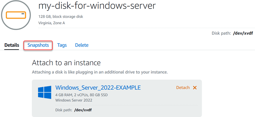255x117 pixels.
Task: Open the Tags tab
Action: coord(62,45)
